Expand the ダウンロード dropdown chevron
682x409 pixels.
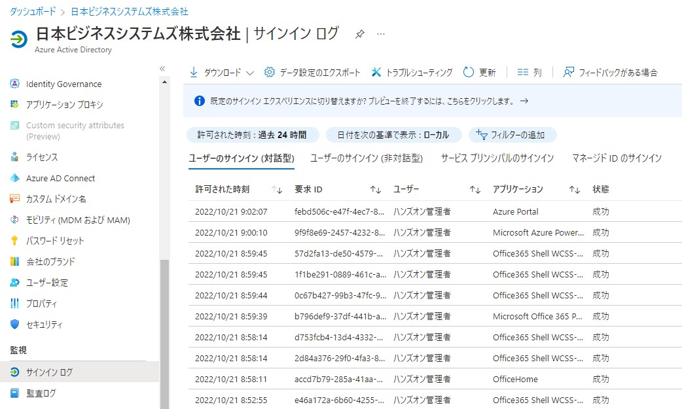tap(249, 73)
